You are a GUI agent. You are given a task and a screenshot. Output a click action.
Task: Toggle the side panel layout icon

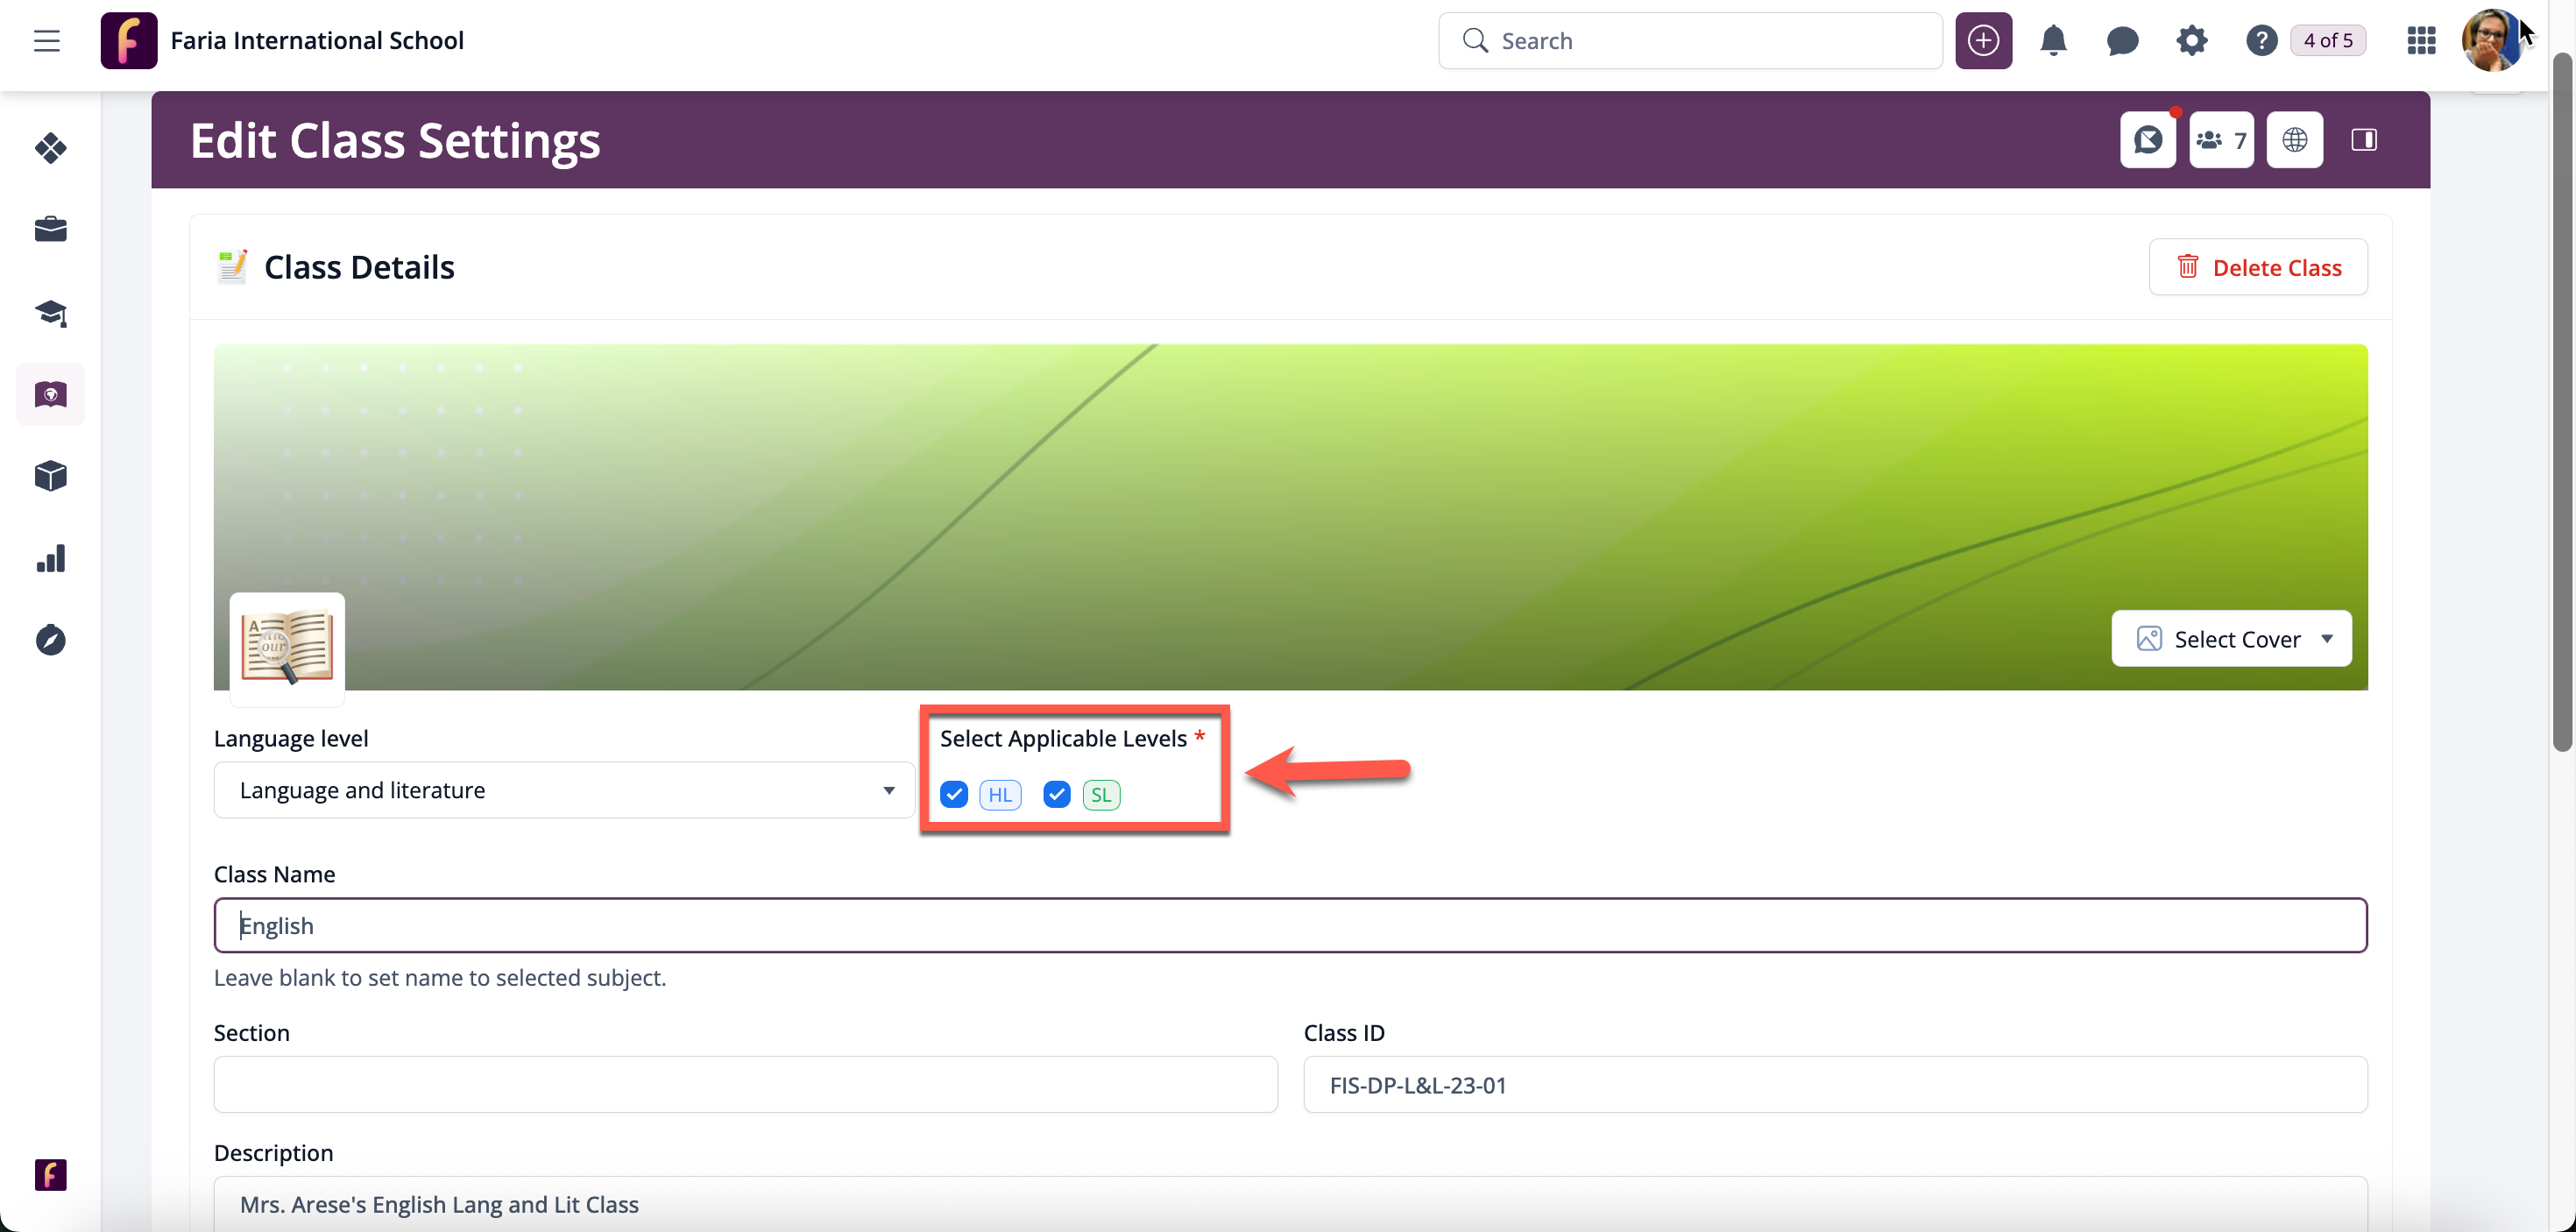point(2364,140)
